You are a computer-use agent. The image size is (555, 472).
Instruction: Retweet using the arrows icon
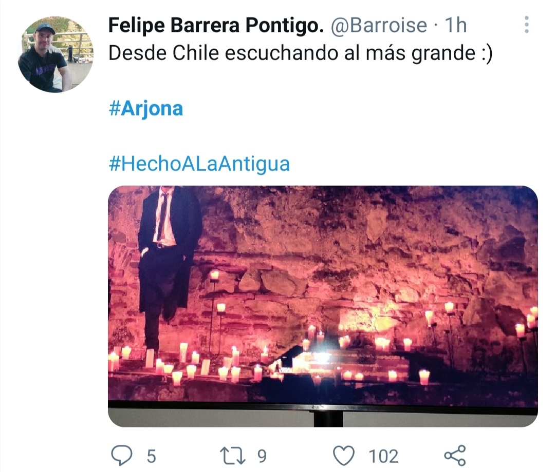pyautogui.click(x=233, y=456)
